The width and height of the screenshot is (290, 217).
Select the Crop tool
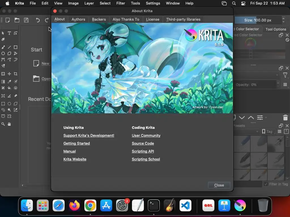click(16, 74)
